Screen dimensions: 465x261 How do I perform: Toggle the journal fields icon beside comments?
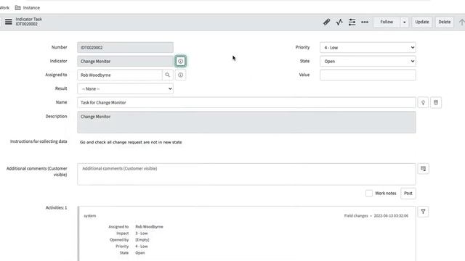tap(423, 169)
